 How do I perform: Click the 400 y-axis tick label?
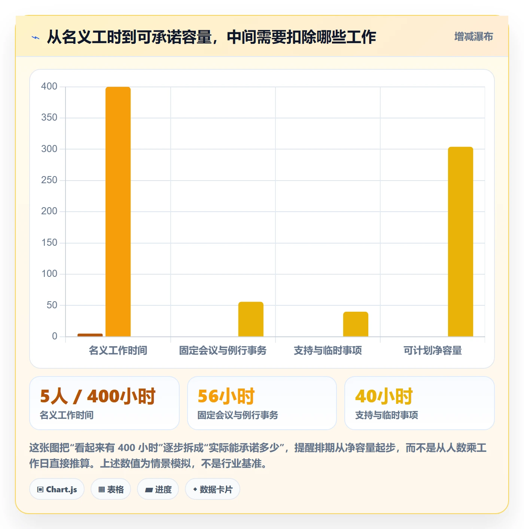tap(49, 87)
